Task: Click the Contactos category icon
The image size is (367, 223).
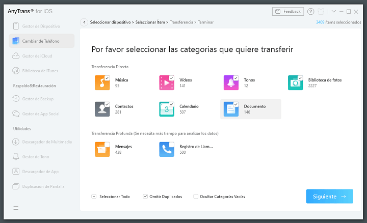Action: 102,109
